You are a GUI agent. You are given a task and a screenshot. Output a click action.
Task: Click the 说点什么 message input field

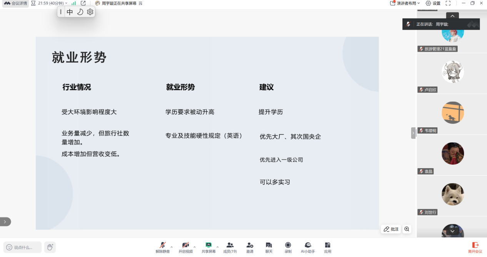click(23, 247)
